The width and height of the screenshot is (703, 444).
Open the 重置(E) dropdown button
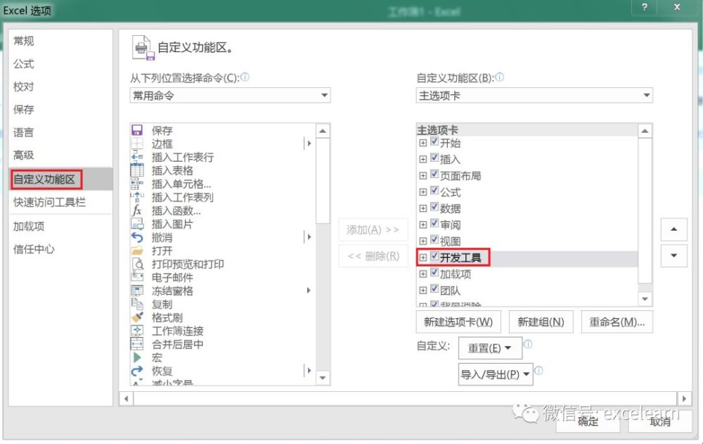click(490, 348)
